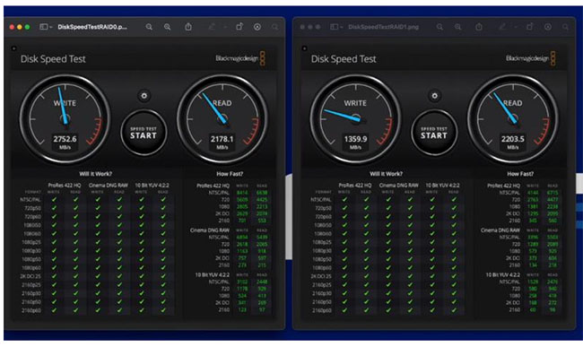583x347 pixels.
Task: Open search in DiskSpeedTestRAID1 window toolbar
Action: [x=565, y=27]
